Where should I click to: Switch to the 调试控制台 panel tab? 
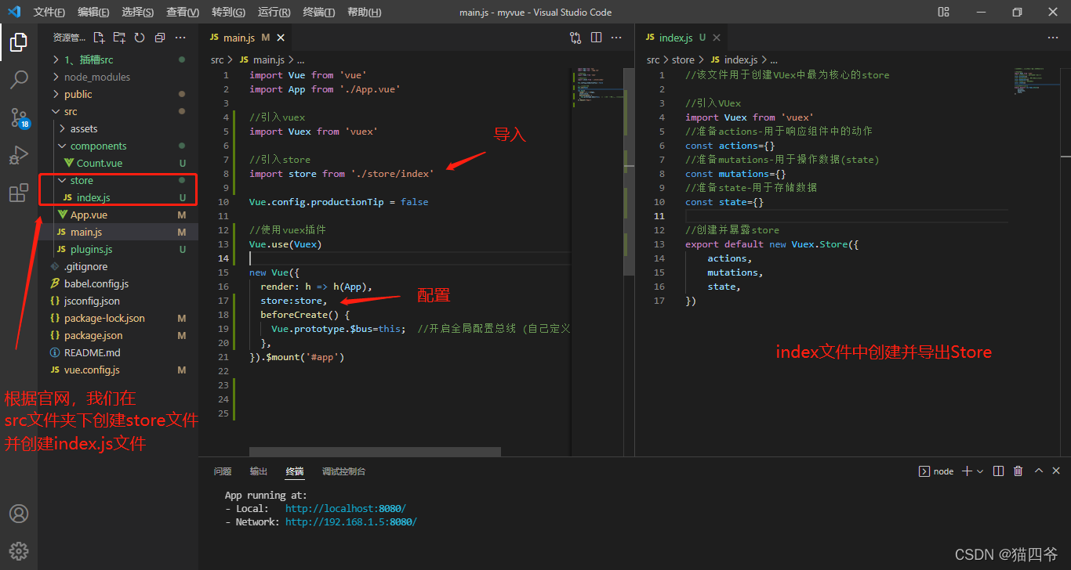point(343,471)
